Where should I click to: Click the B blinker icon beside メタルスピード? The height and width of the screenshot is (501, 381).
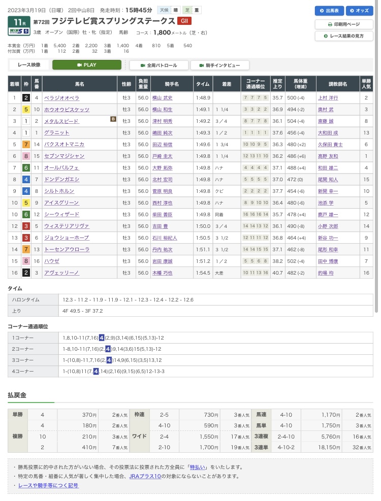113,119
